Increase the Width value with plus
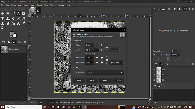This screenshot has height=109, width=195. tap(102, 45)
